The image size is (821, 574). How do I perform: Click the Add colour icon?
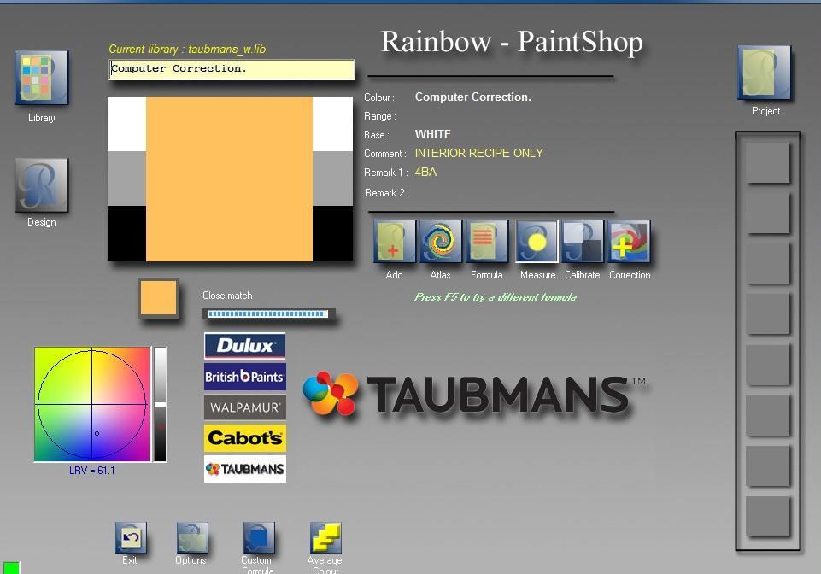(395, 242)
